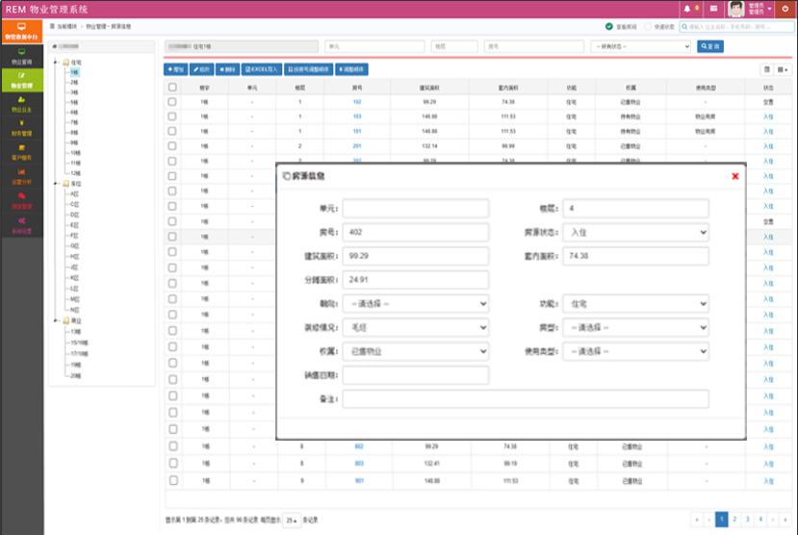Image resolution: width=798 pixels, height=535 pixels.
Task: Check the row checkbox for room 102
Action: click(x=172, y=102)
